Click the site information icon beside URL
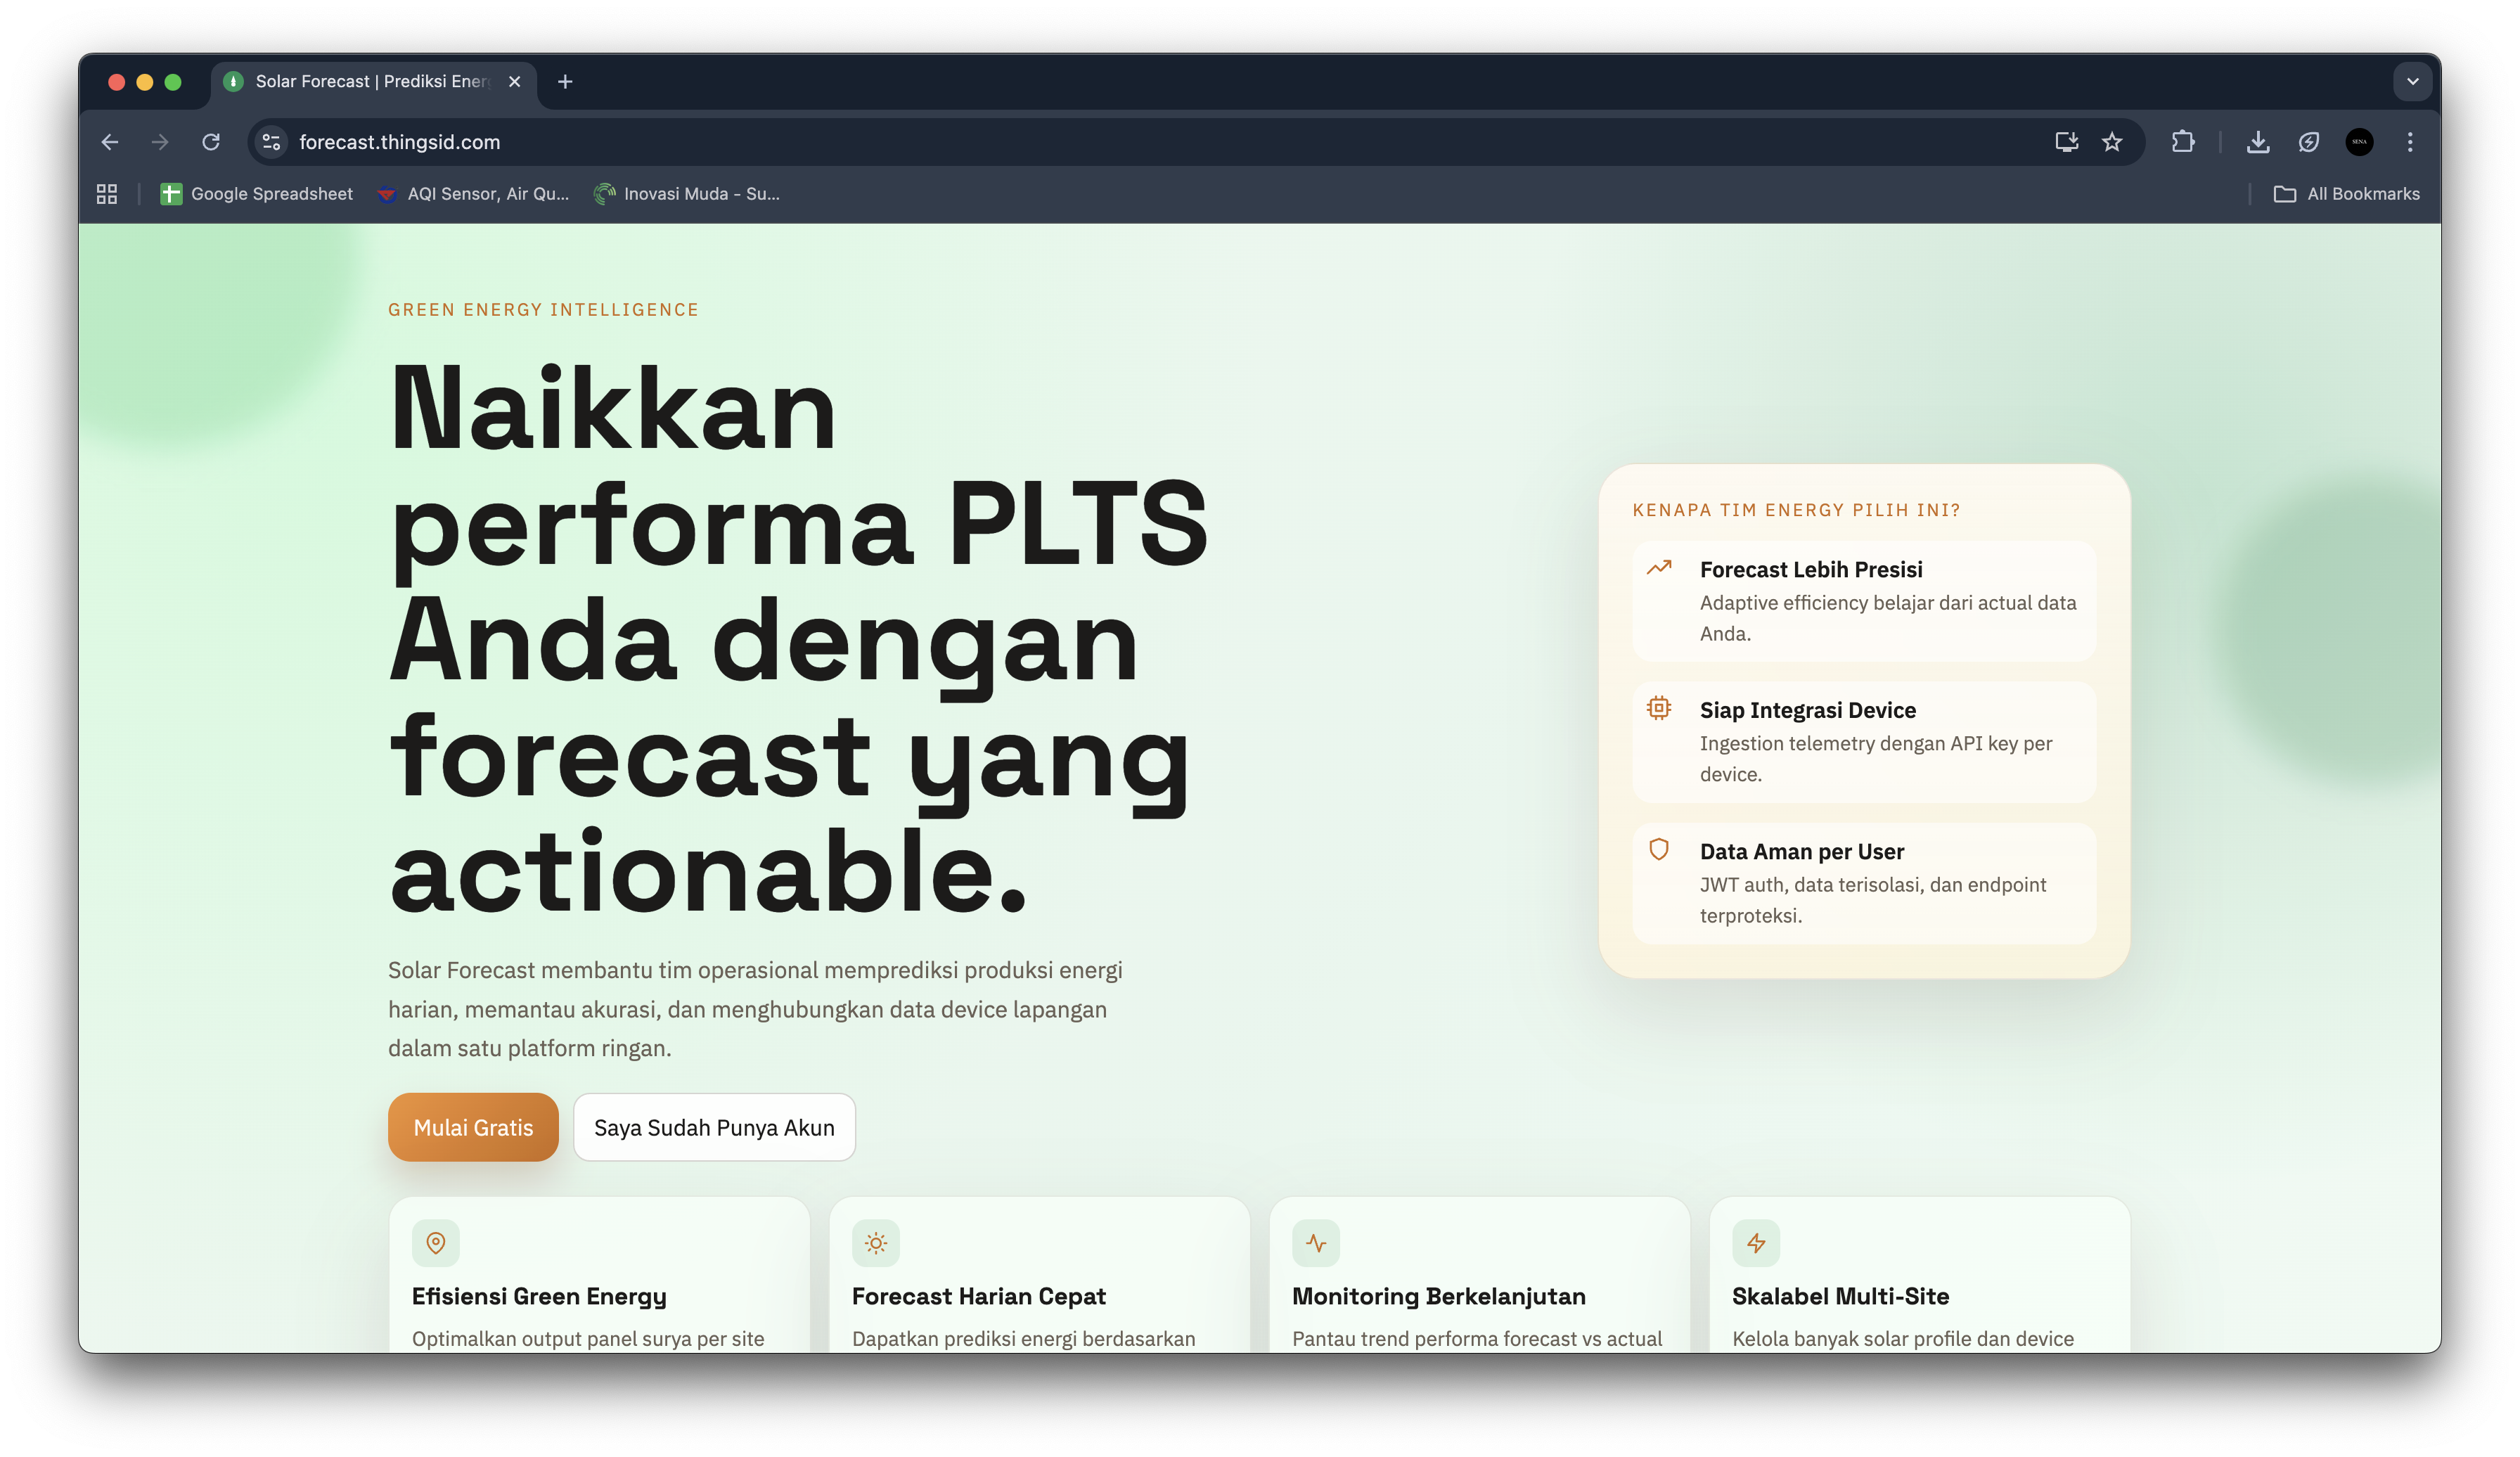2520x1457 pixels. click(271, 142)
